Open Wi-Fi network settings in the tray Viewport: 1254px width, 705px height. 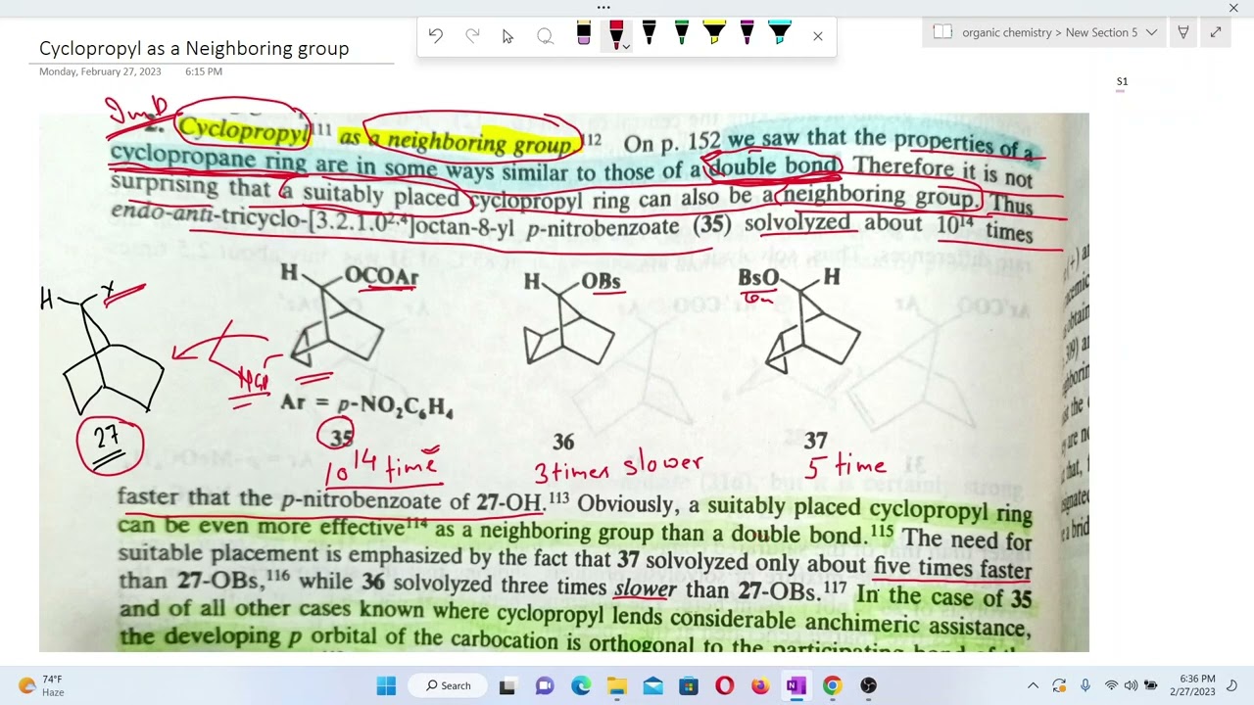click(x=1111, y=685)
